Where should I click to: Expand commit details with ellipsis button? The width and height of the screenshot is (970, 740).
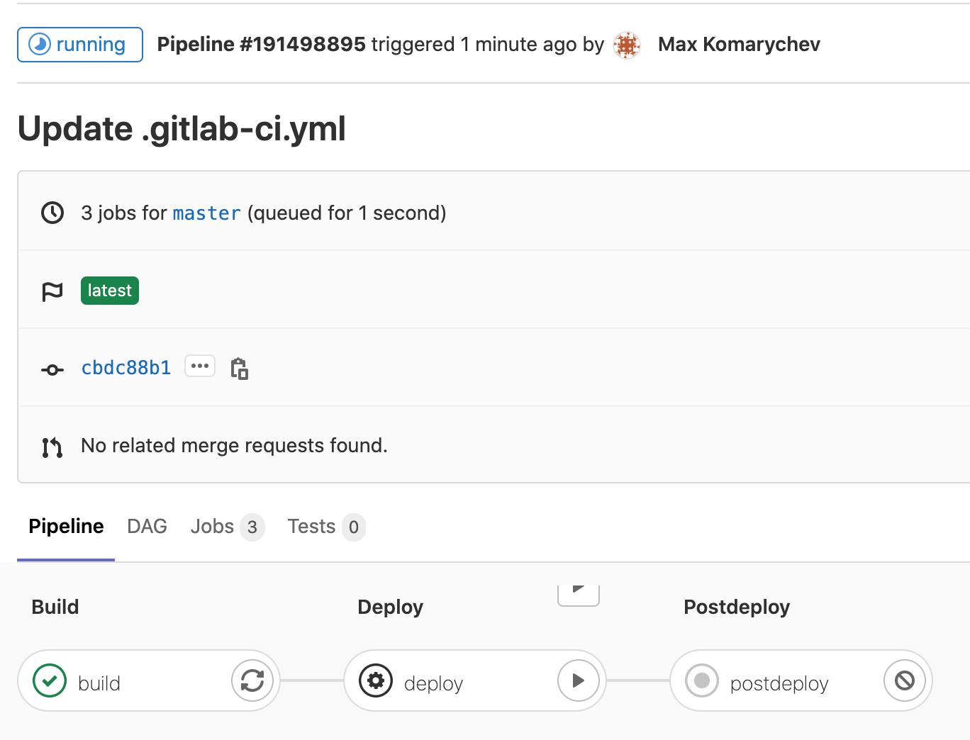(200, 366)
